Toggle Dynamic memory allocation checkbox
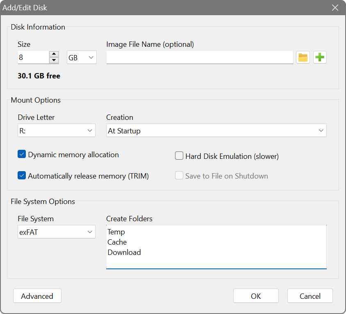Viewport: 346px width, 314px height. click(22, 155)
